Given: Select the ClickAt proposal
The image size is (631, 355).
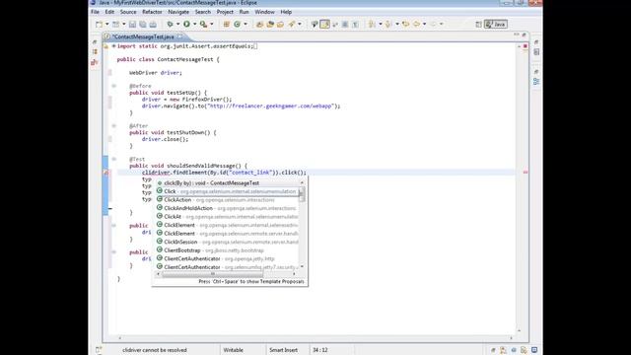Looking at the screenshot, I should 228,217.
